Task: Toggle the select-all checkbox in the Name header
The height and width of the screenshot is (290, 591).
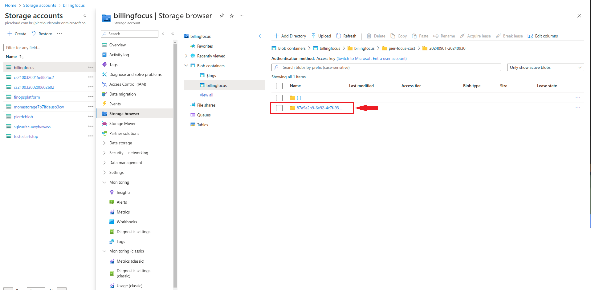Action: (279, 86)
